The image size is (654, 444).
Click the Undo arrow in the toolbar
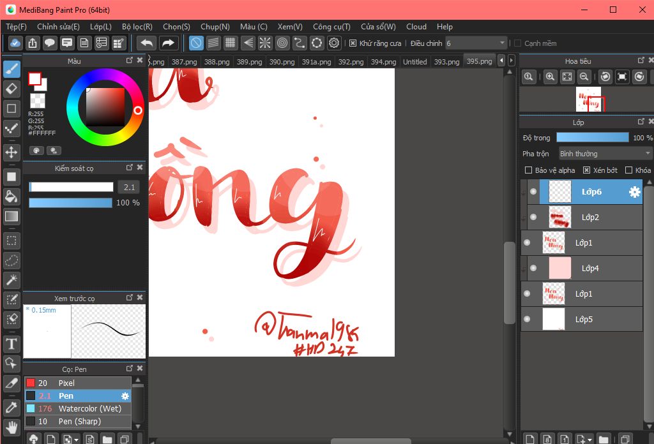point(147,43)
